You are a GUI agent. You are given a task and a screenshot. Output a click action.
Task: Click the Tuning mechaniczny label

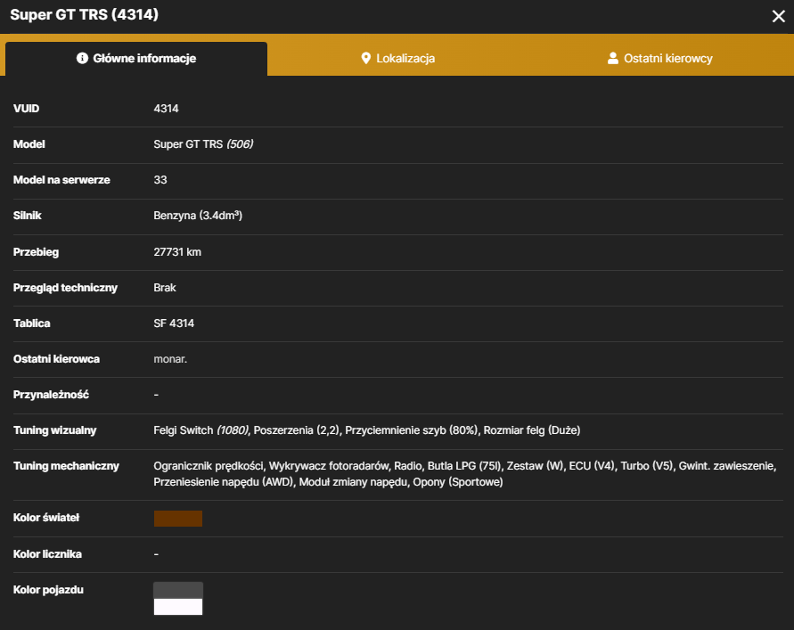(x=66, y=466)
